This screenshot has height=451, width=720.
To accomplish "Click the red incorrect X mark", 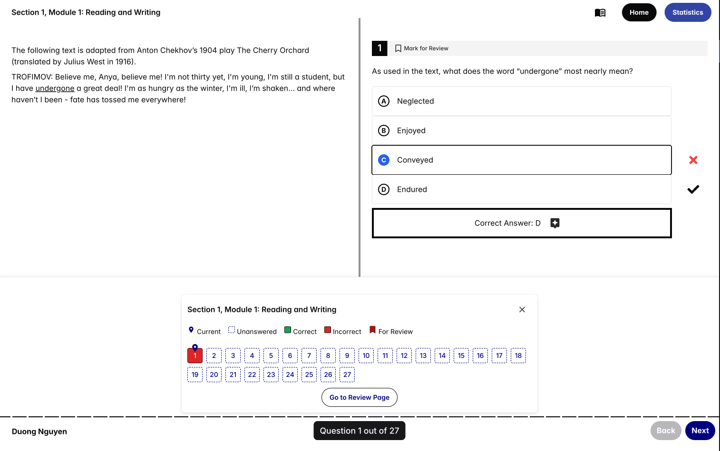I will coord(693,160).
